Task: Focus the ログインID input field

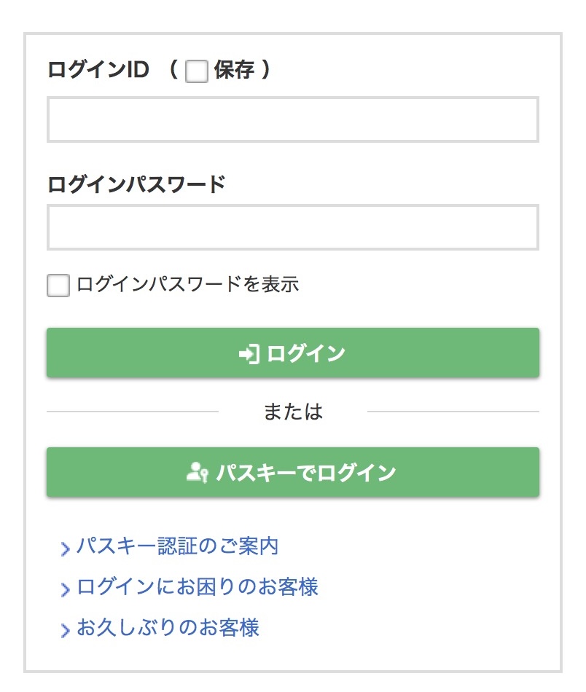Action: pos(292,119)
